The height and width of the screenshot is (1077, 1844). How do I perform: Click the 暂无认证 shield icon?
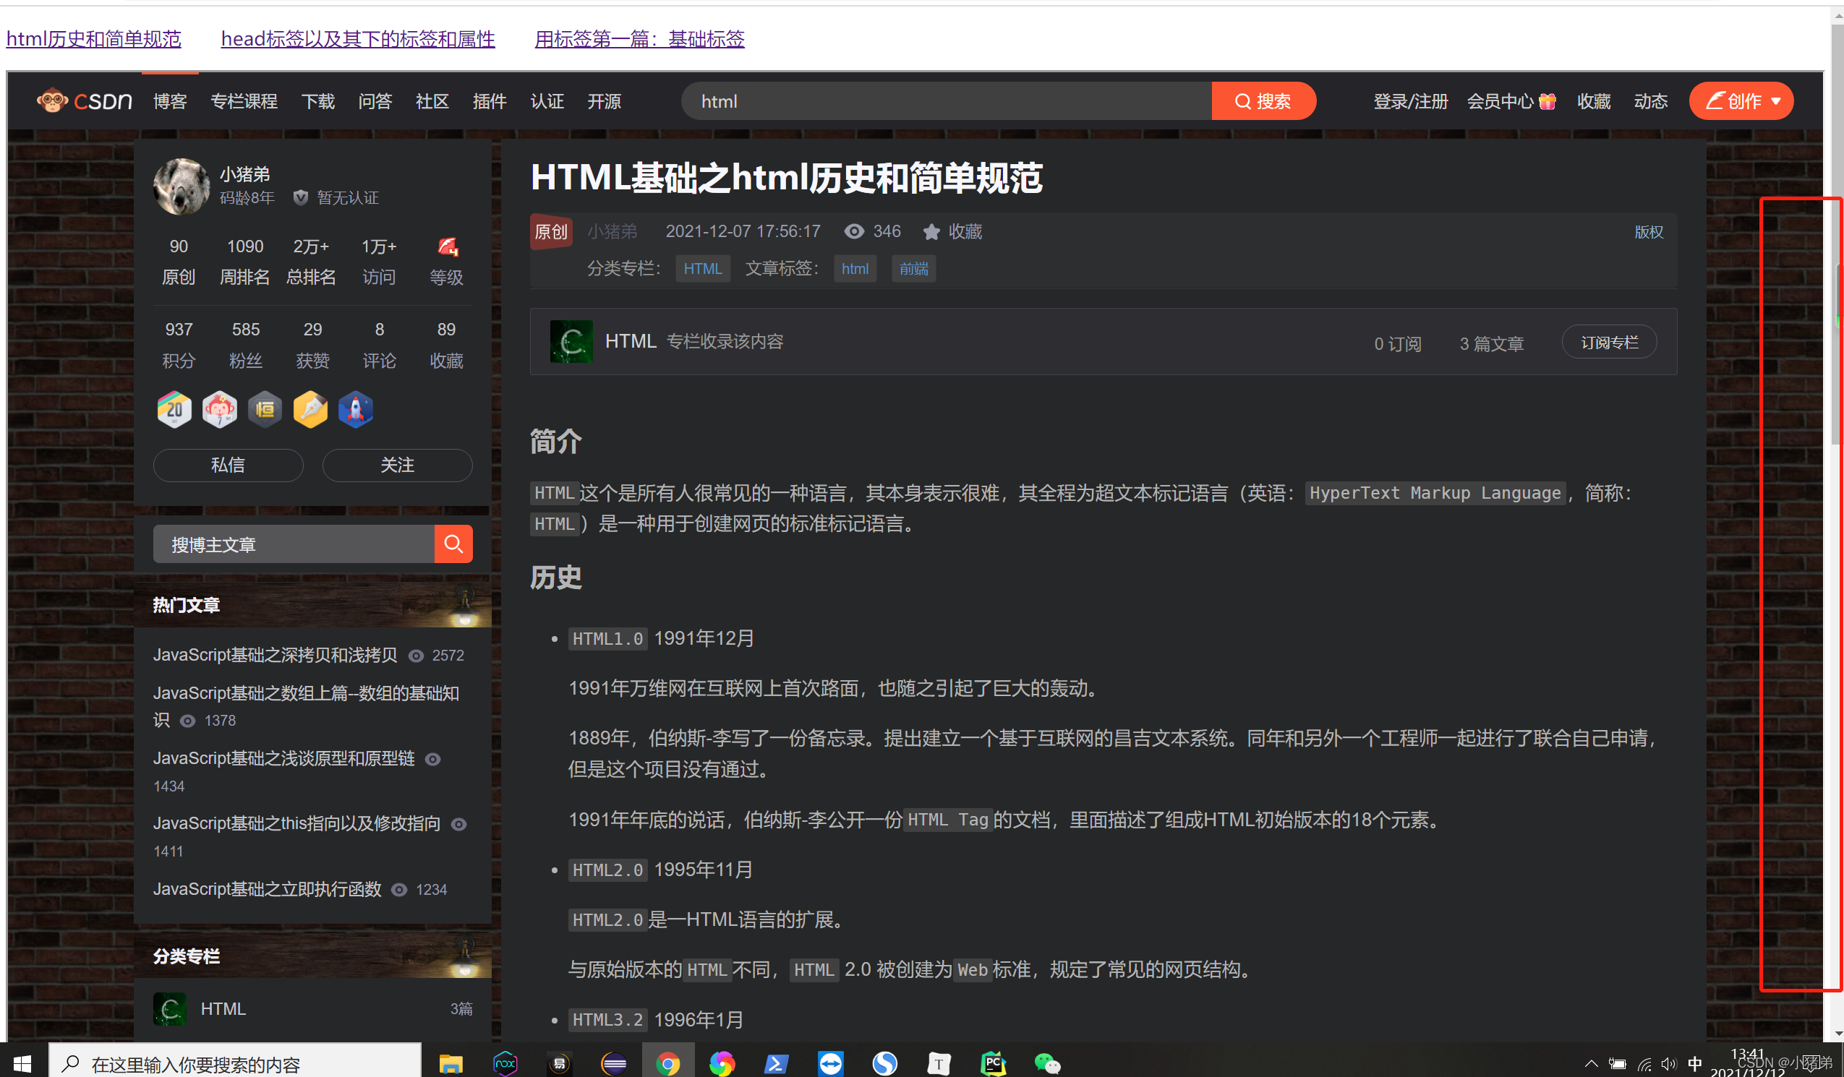click(300, 197)
